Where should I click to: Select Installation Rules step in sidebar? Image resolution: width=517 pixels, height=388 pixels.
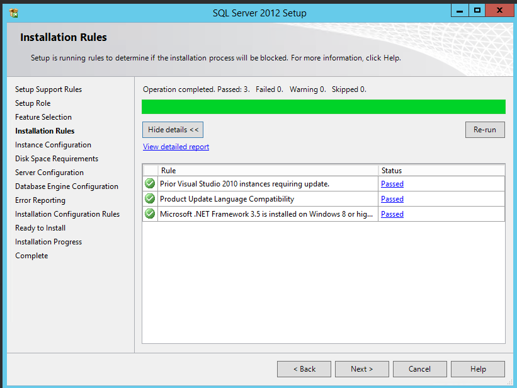click(45, 131)
